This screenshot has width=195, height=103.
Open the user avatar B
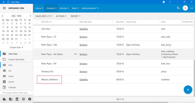tap(185, 8)
